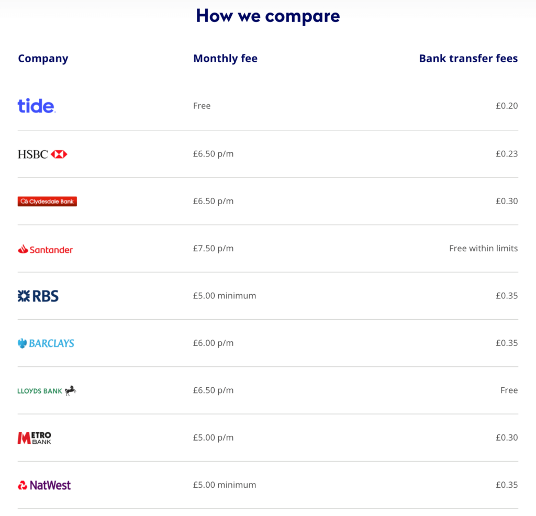Click the Company column header
Viewport: 536px width, 516px height.
point(43,59)
